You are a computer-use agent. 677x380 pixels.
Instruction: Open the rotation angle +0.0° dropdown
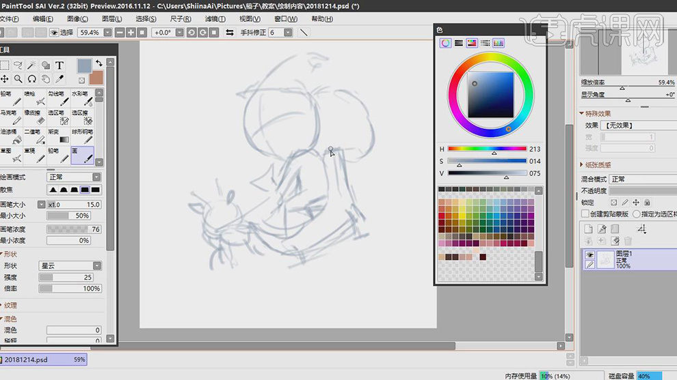click(x=180, y=33)
